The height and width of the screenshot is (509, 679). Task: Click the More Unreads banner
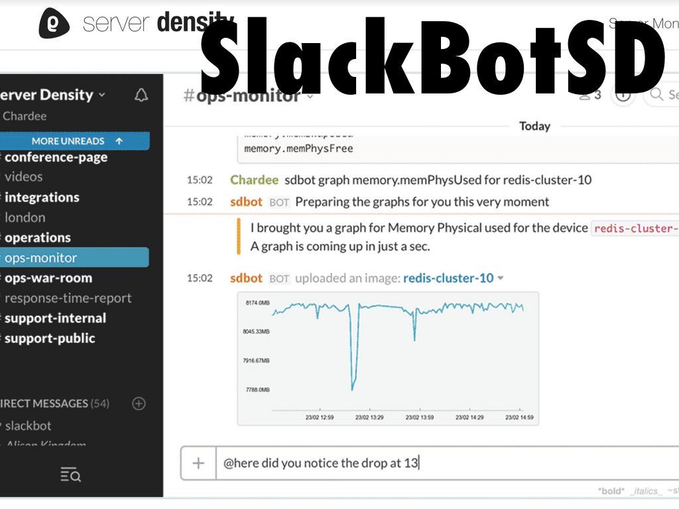pos(75,141)
